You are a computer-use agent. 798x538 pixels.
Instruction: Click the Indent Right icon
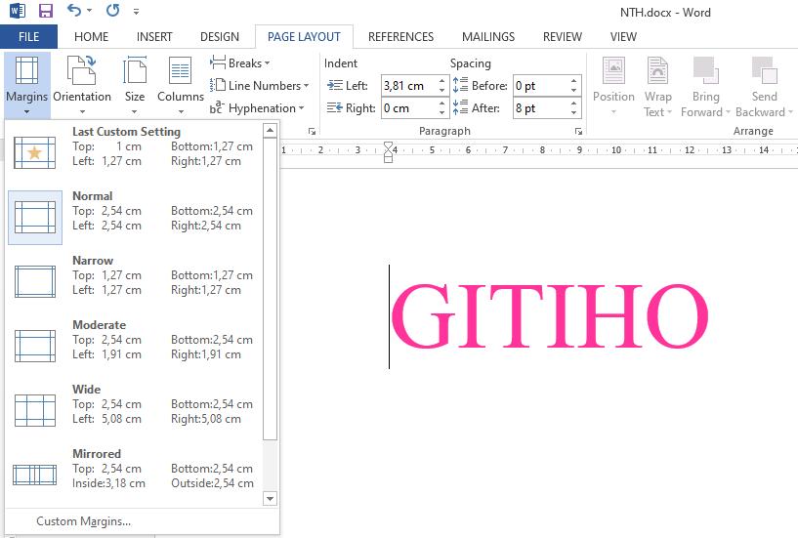click(x=334, y=107)
